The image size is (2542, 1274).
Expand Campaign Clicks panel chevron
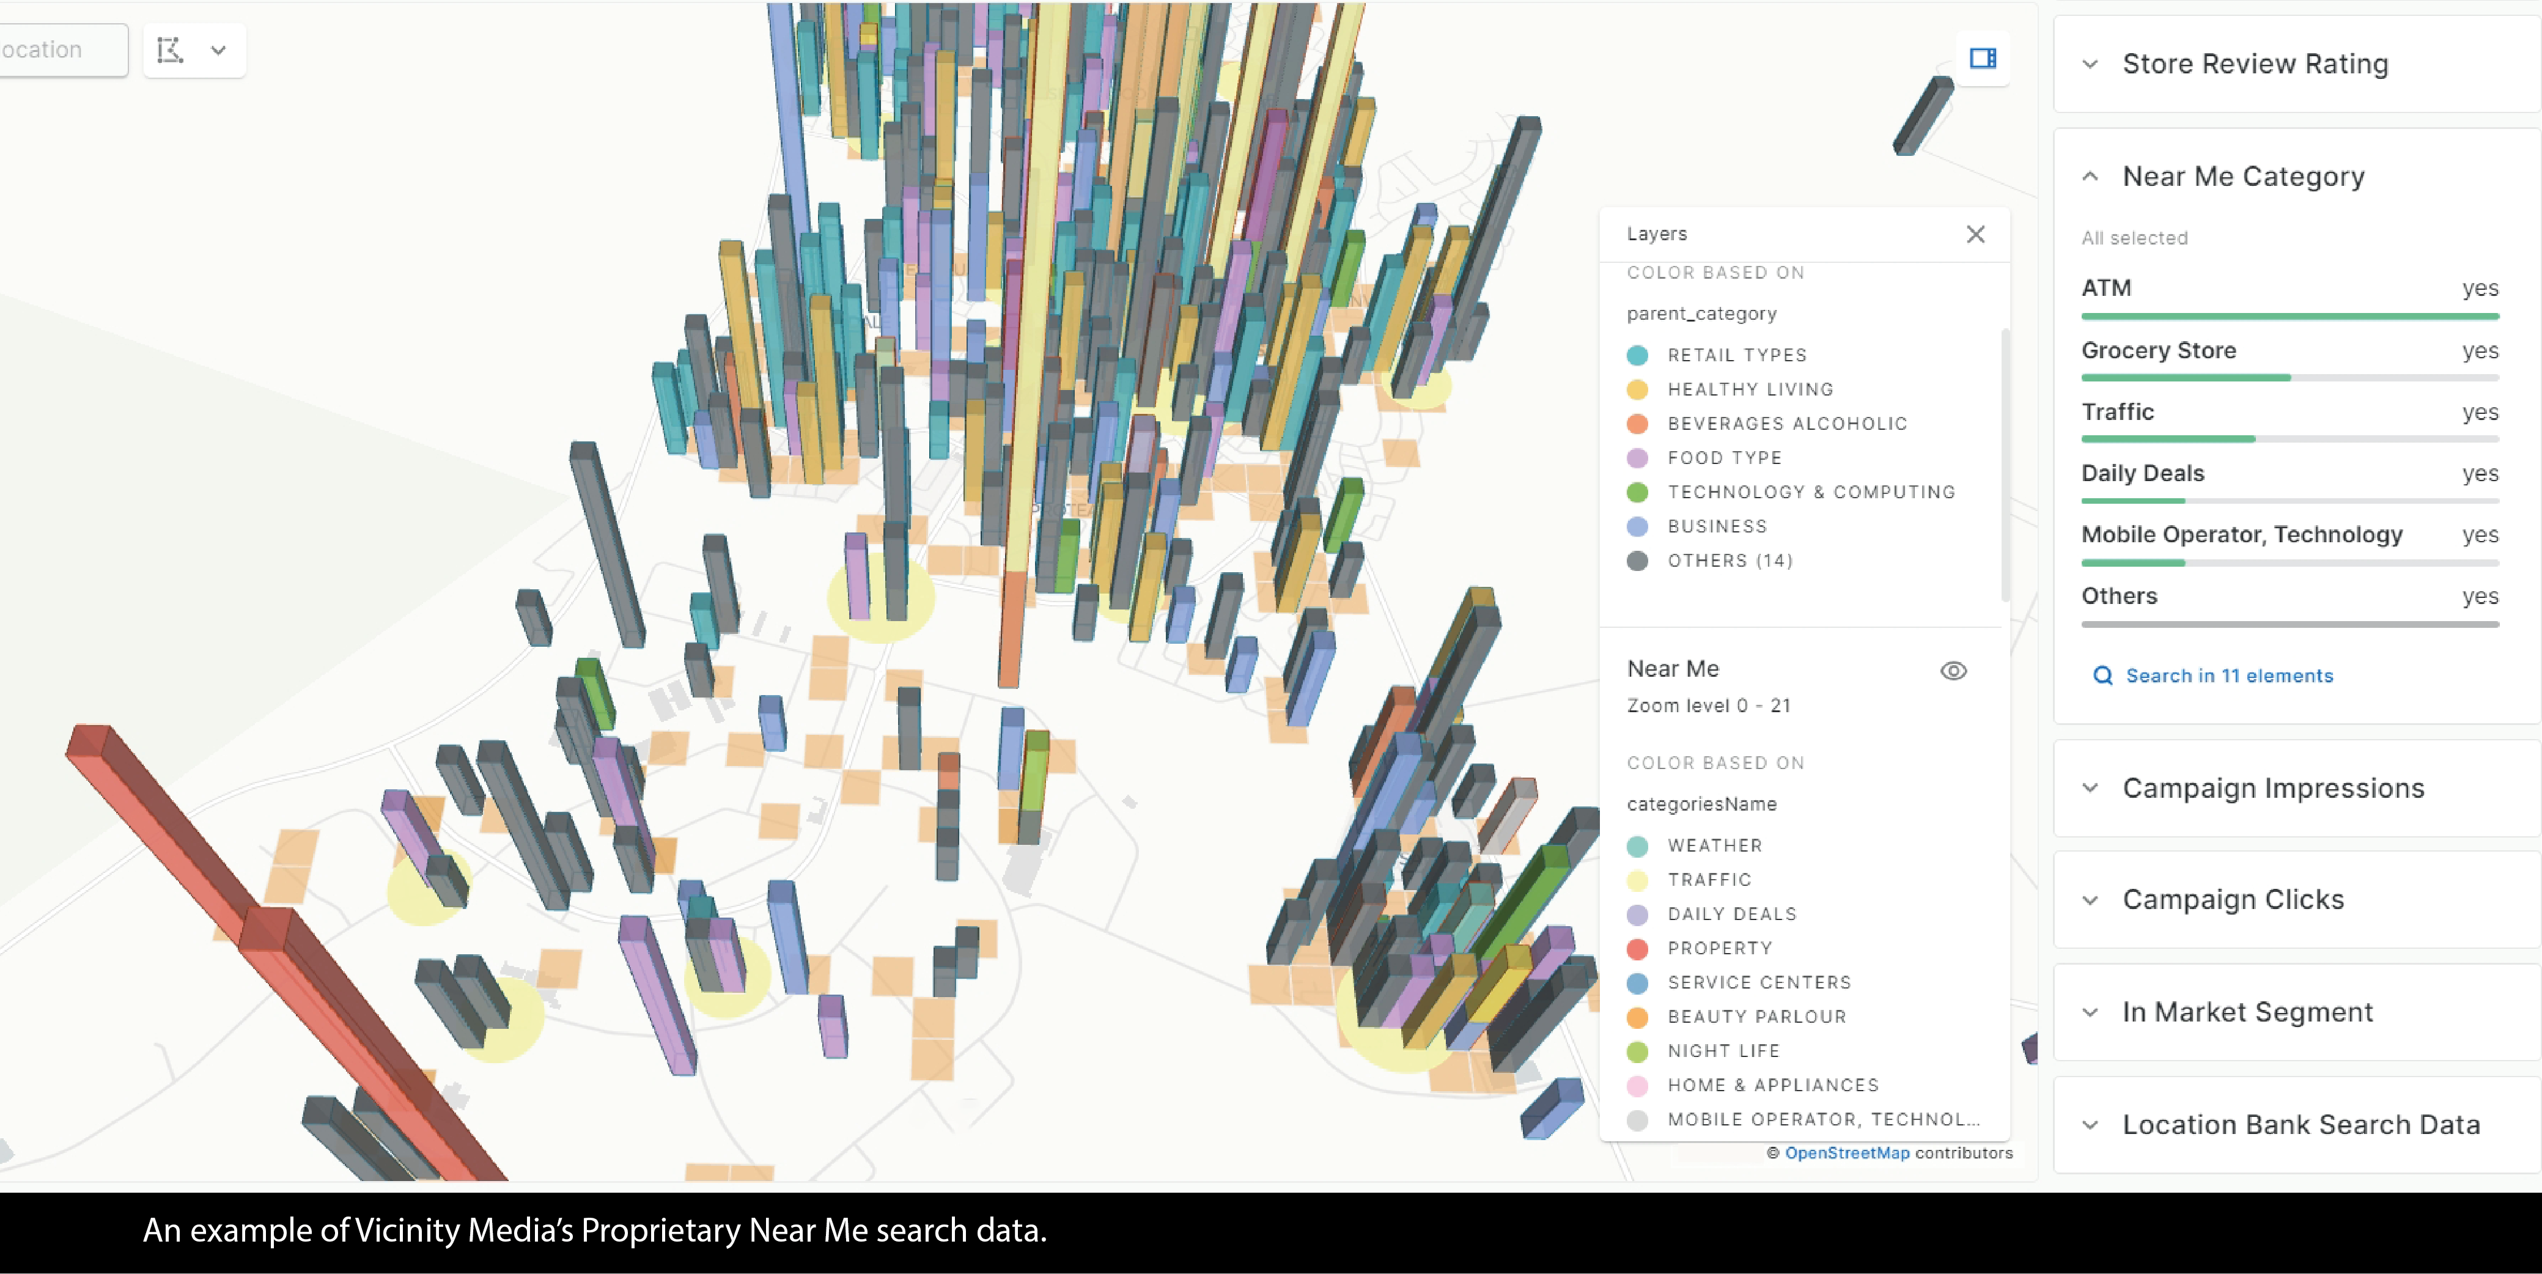click(x=2090, y=900)
